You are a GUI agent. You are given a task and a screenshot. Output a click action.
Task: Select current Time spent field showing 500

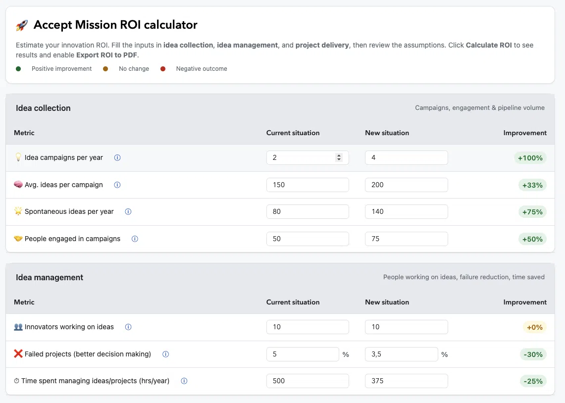tap(308, 381)
